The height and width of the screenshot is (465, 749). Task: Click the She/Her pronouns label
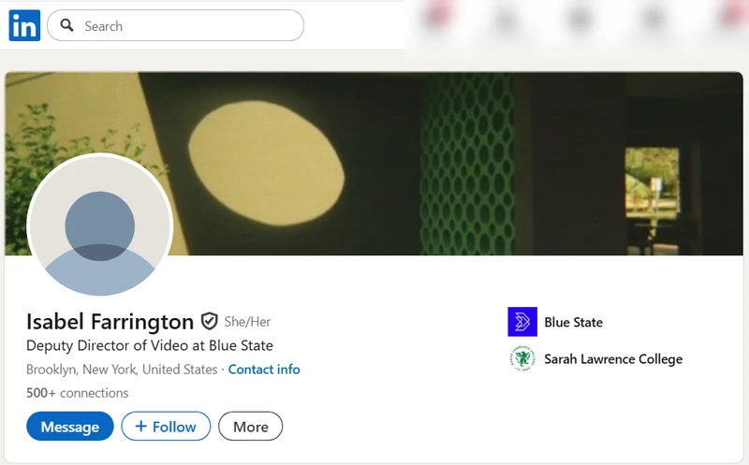247,322
